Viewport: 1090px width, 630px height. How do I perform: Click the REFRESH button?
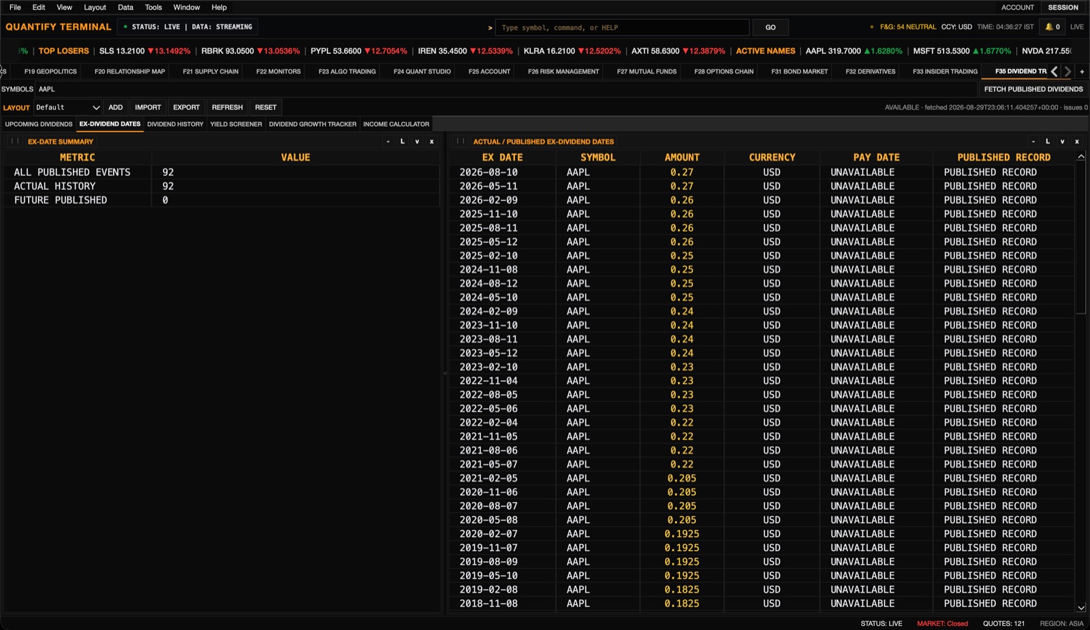click(x=227, y=108)
